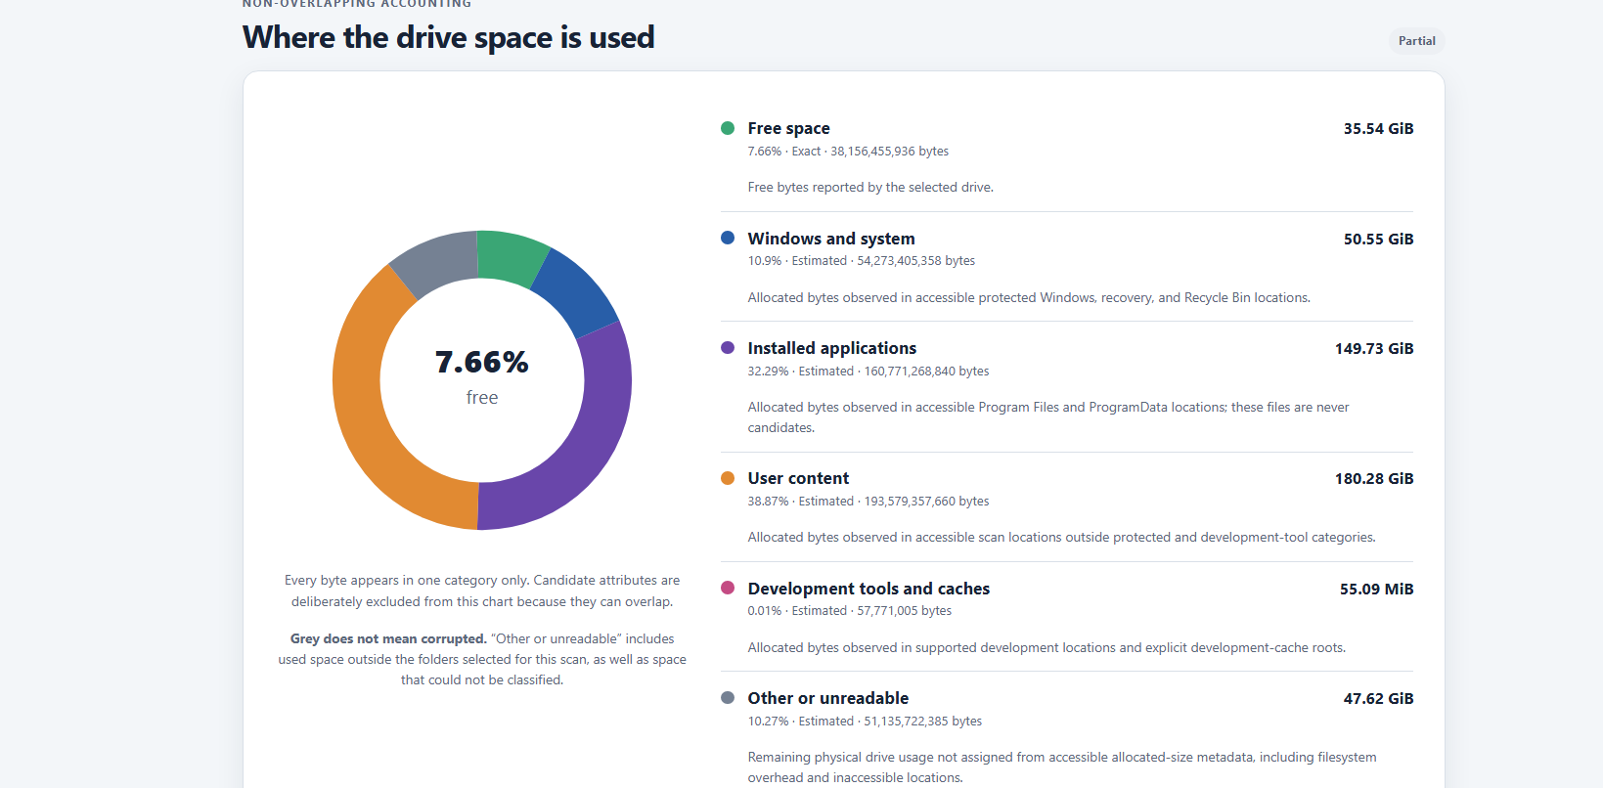
Task: Click the 51,135,722,385 bytes detail line
Action: coord(865,722)
